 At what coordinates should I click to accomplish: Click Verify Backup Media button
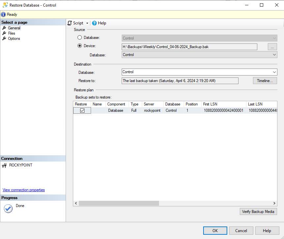[x=258, y=212]
